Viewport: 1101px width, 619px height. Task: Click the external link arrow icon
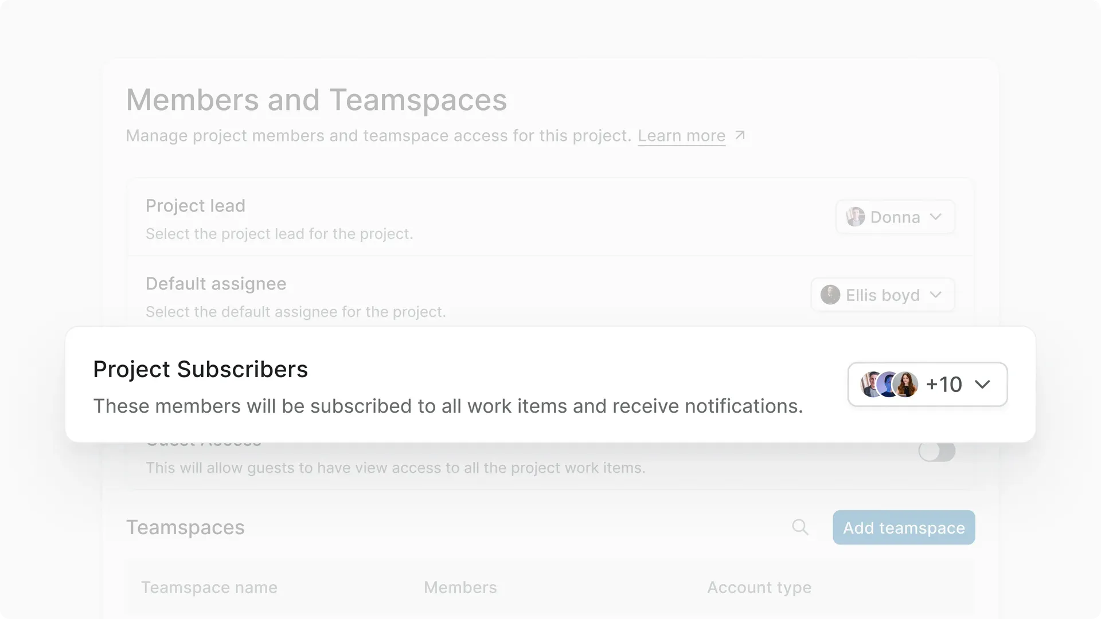tap(740, 135)
